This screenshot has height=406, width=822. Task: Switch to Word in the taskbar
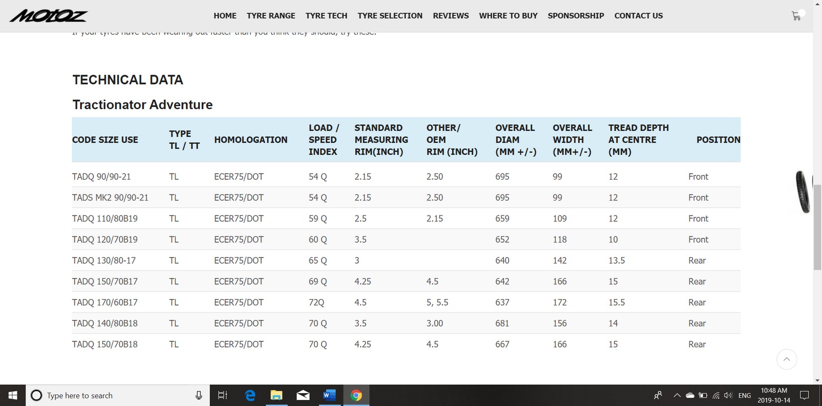(329, 396)
